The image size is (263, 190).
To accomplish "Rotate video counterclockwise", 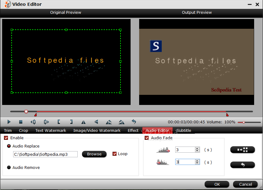I will click(x=109, y=122).
